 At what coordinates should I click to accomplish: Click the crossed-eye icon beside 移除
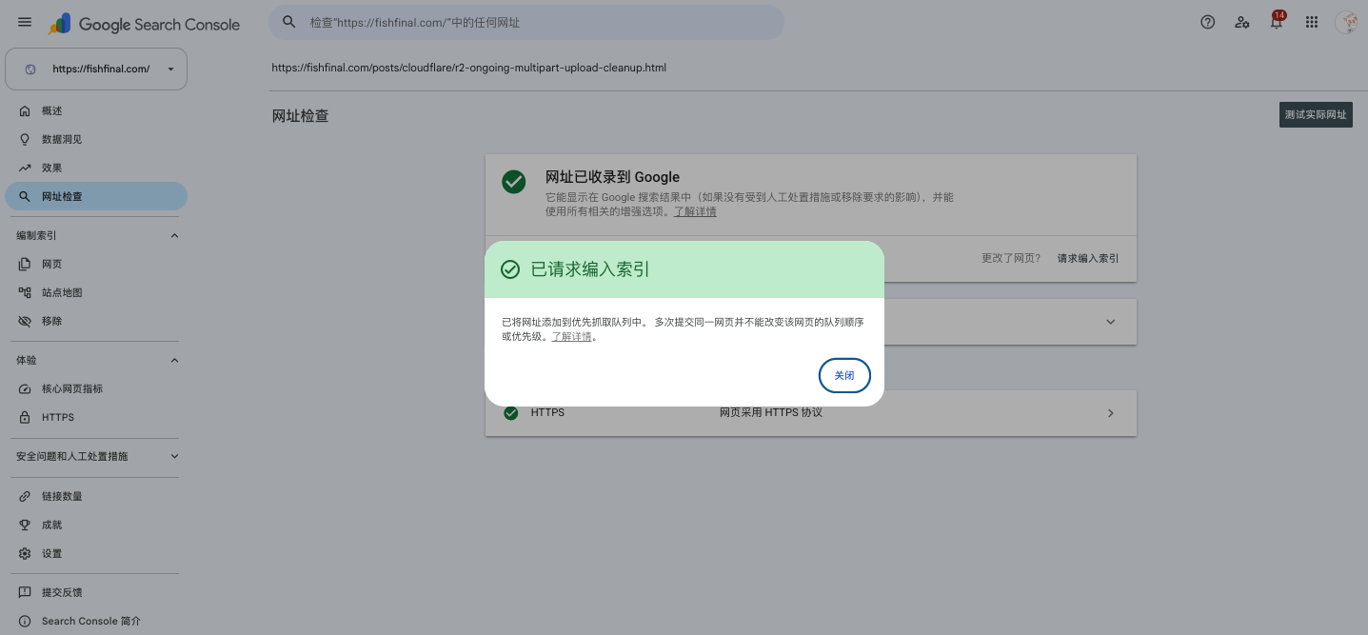click(25, 322)
